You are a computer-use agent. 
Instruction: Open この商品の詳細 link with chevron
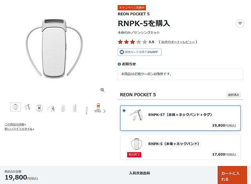tap(15, 124)
